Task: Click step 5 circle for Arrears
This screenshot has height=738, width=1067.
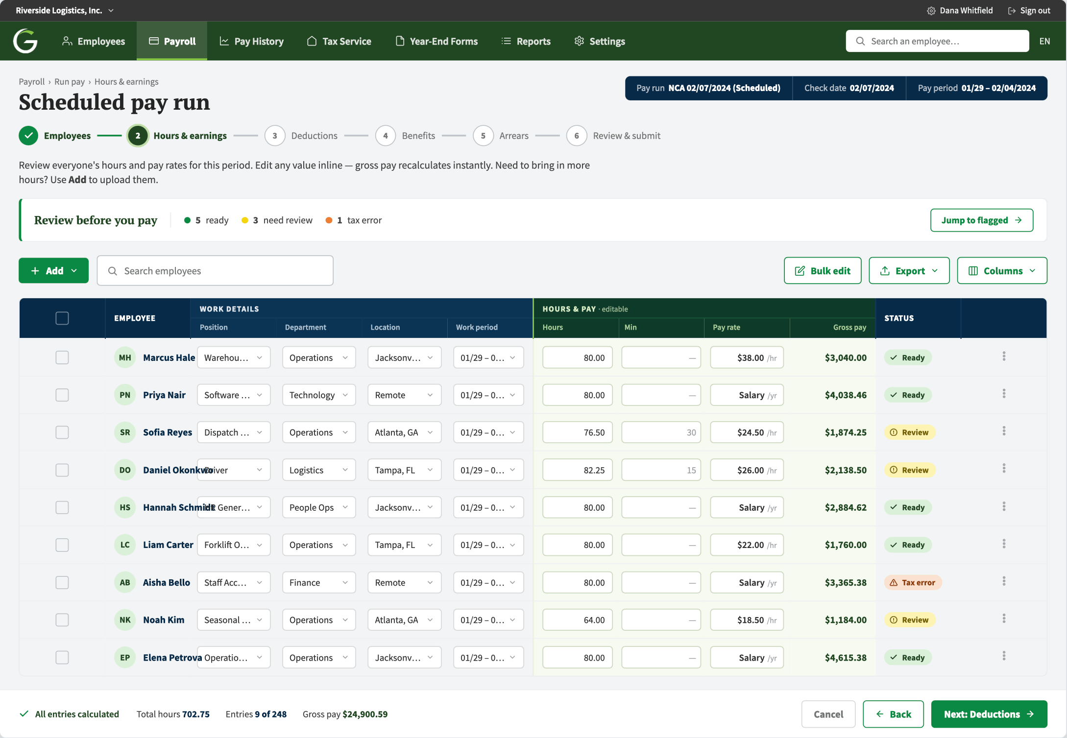Action: tap(483, 136)
